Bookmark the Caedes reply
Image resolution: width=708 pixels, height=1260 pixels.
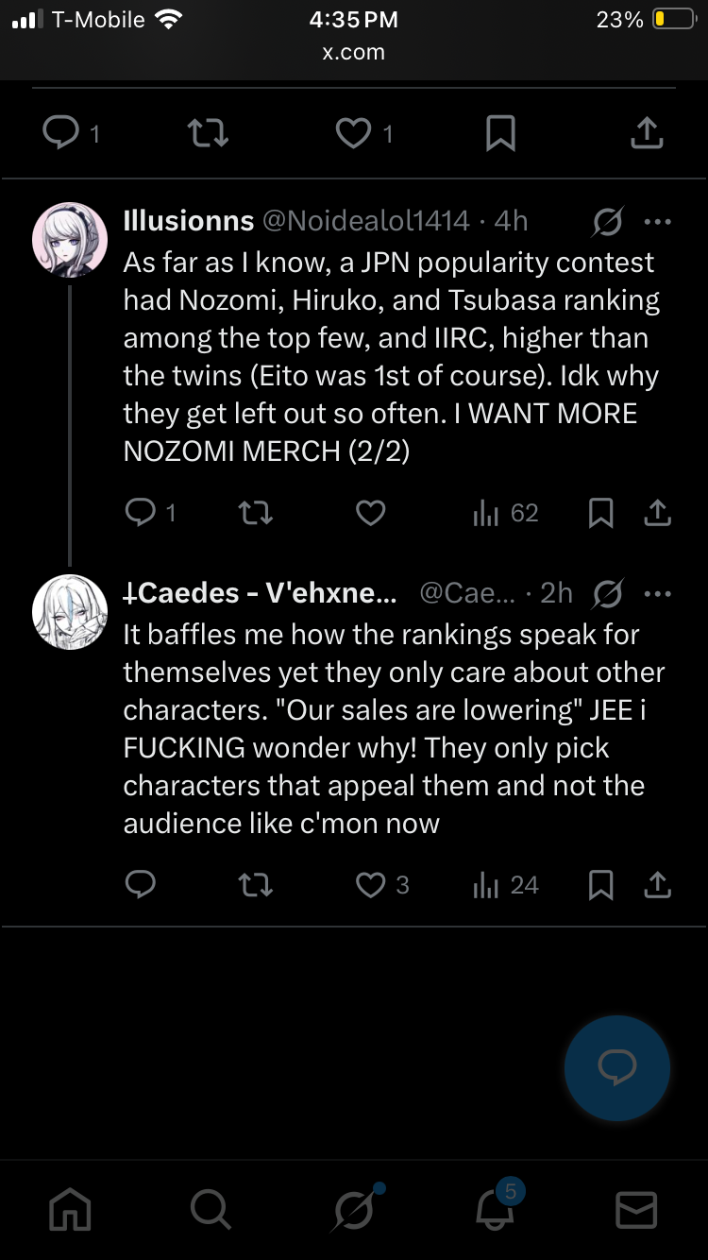click(600, 885)
